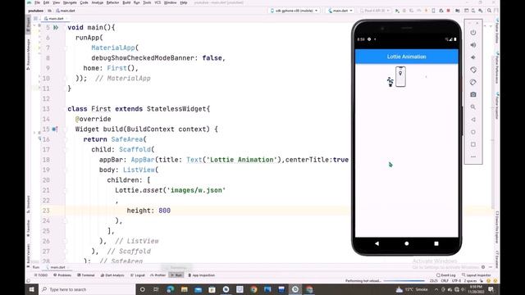
Task: Click the File Explorer icon in the taskbar
Action: coord(184,289)
